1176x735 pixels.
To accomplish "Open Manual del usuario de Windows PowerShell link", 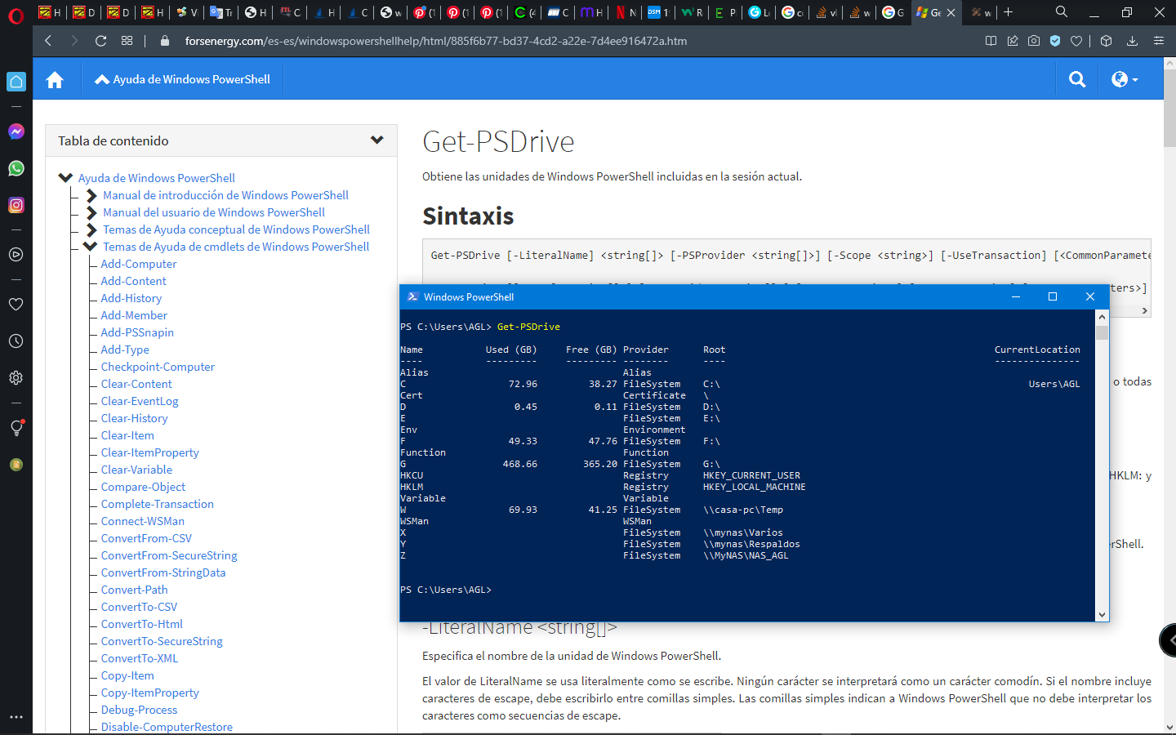I will [x=214, y=212].
